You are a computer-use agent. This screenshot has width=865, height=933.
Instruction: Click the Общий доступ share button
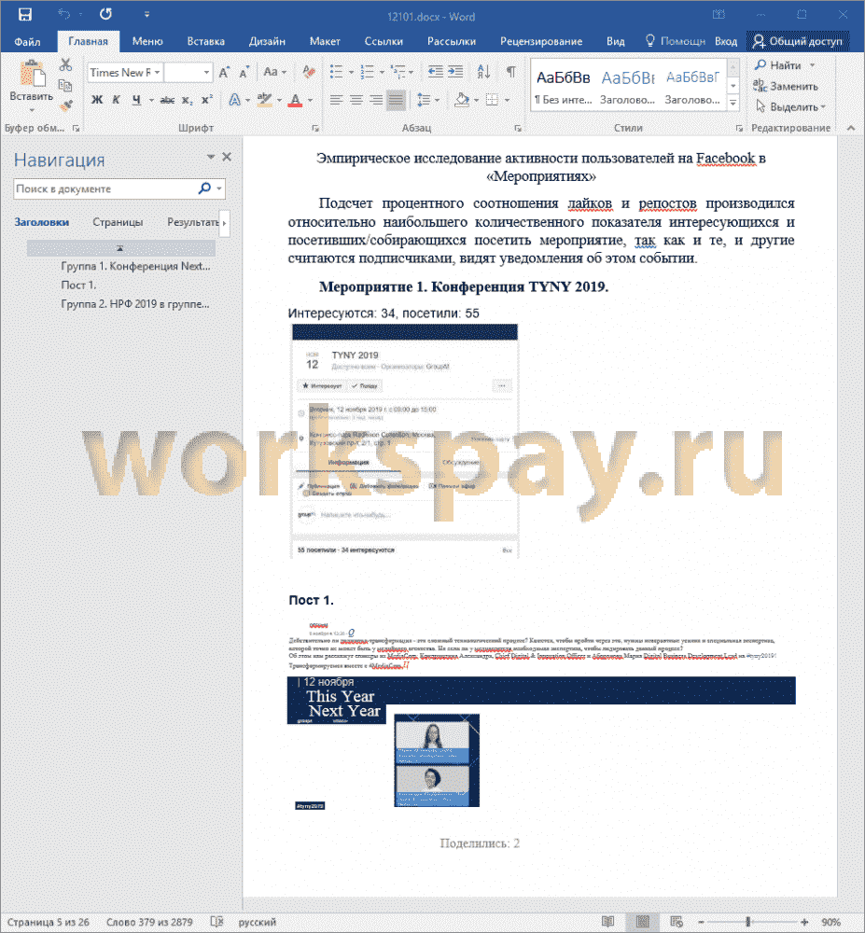[797, 41]
